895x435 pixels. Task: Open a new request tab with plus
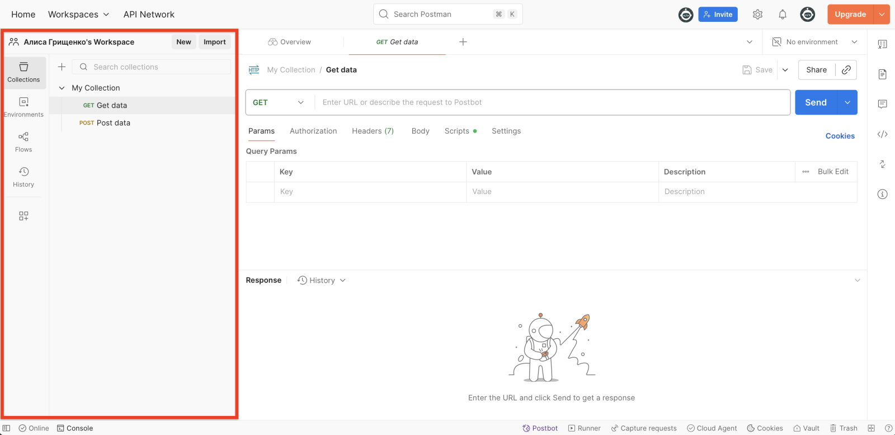[x=463, y=42]
